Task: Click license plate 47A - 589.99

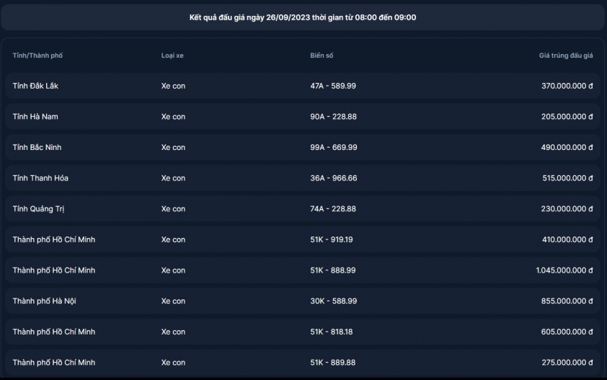Action: [333, 86]
